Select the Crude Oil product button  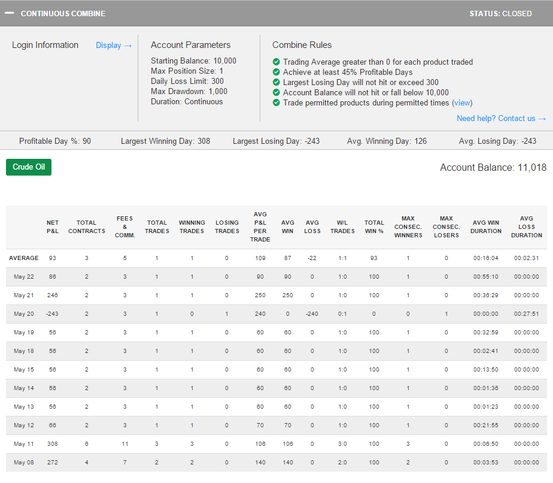tap(29, 167)
